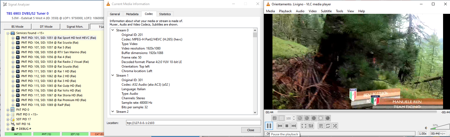Click the teletext page number field 100
This screenshot has height=137, width=450.
(289, 118)
